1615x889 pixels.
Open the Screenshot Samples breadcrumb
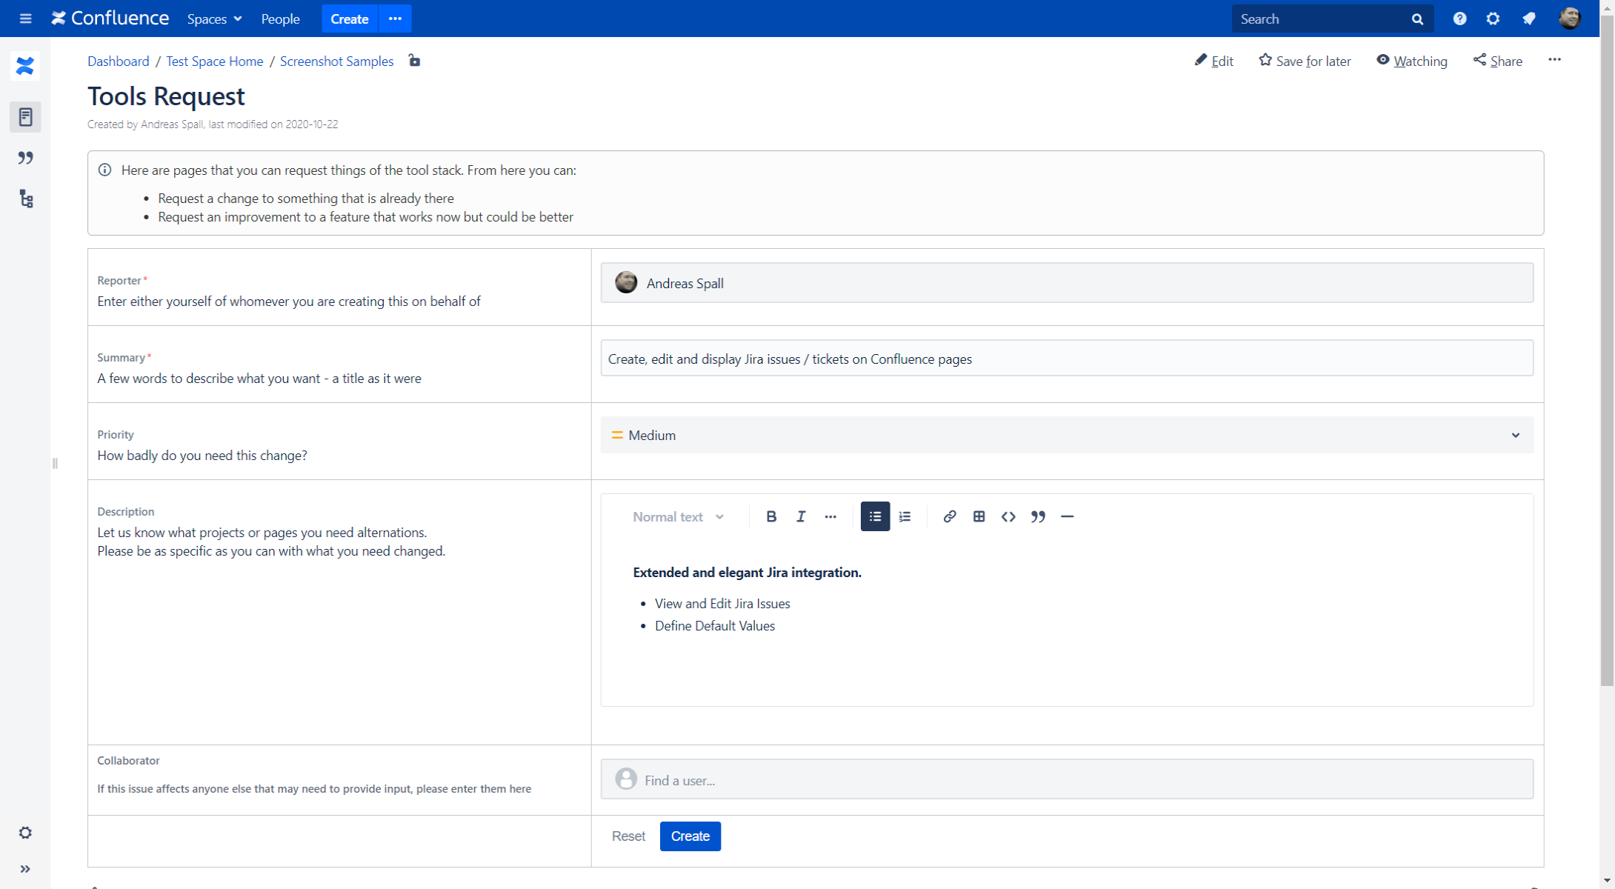[x=336, y=61]
